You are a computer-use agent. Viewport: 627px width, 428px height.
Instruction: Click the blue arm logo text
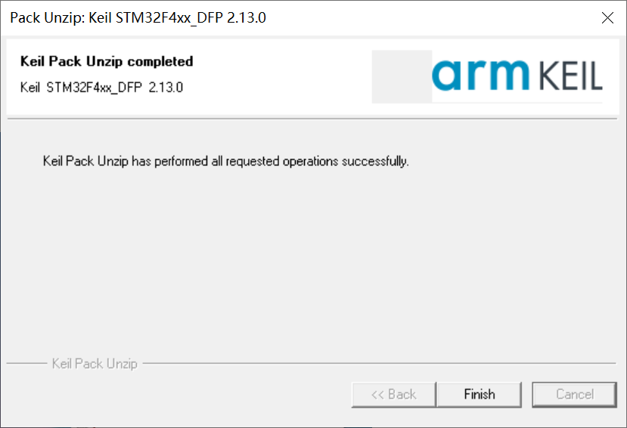tap(483, 74)
